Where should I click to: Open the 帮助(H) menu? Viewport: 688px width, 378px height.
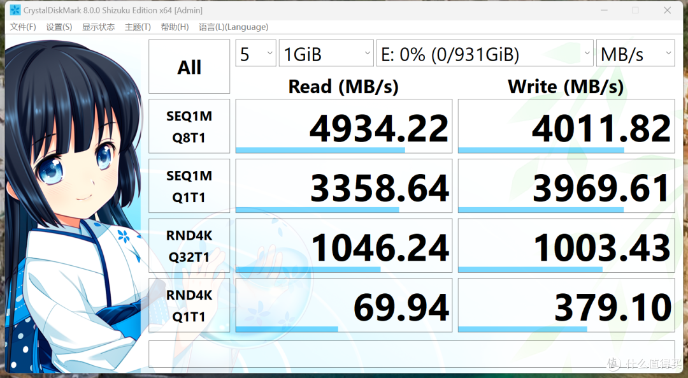(175, 27)
